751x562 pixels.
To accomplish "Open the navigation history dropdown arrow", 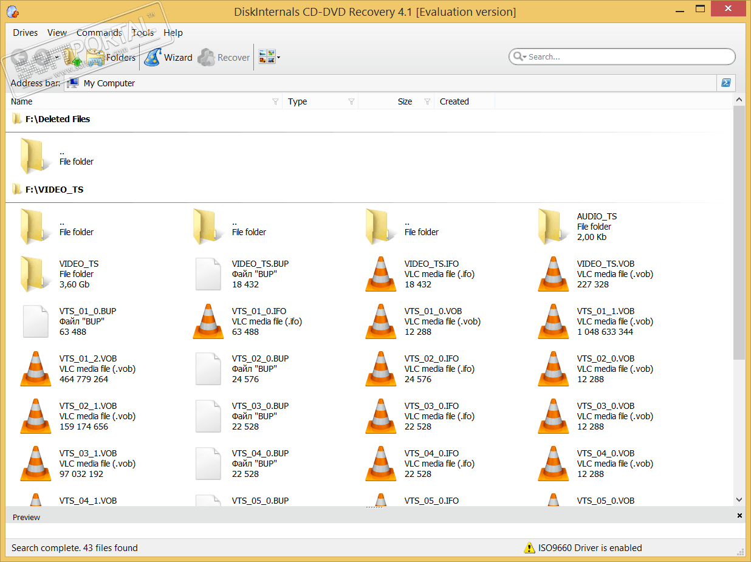I will point(57,58).
